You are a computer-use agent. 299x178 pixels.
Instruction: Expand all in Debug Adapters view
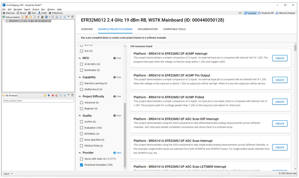[x=65, y=17]
